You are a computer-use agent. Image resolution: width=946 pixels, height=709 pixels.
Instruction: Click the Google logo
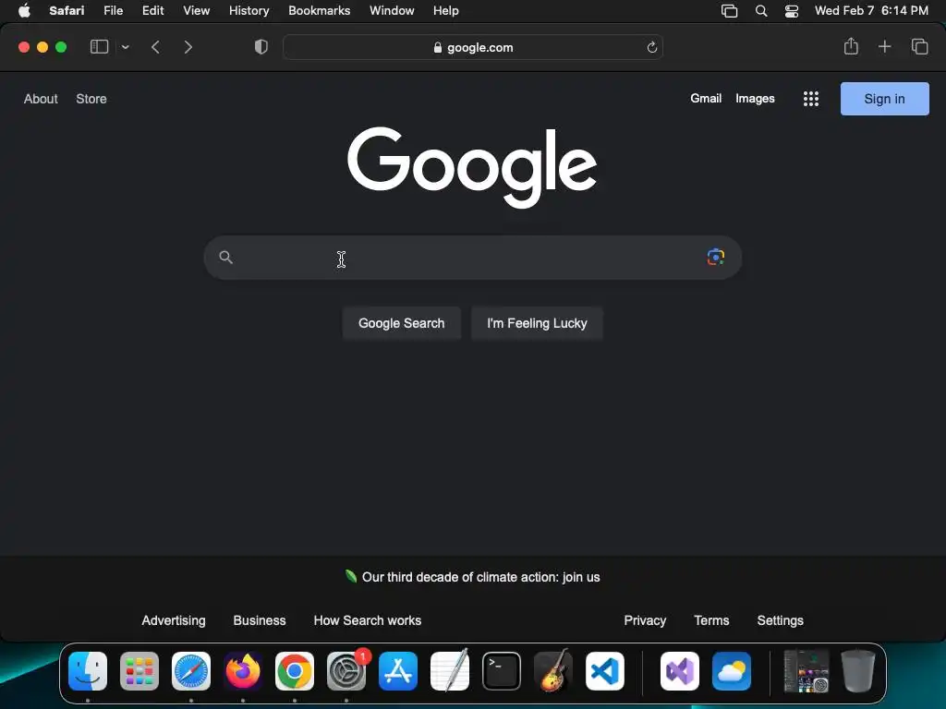coord(472,167)
